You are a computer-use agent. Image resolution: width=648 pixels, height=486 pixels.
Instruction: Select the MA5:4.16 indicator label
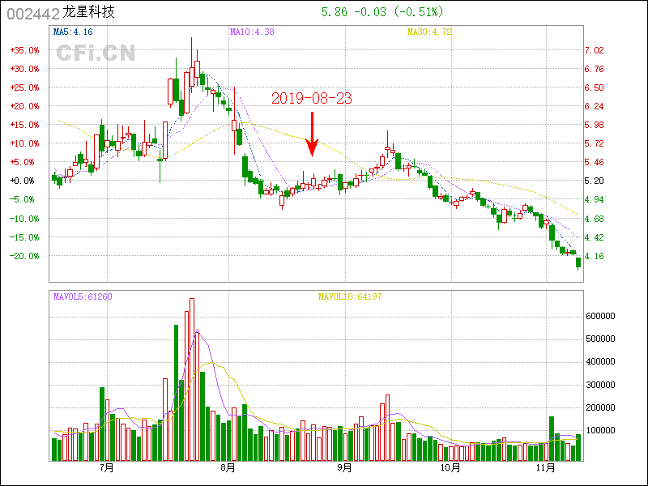click(73, 32)
